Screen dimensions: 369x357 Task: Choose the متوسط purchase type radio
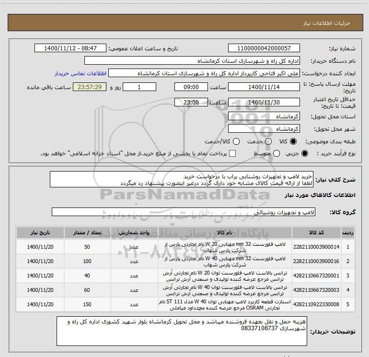[277, 154]
